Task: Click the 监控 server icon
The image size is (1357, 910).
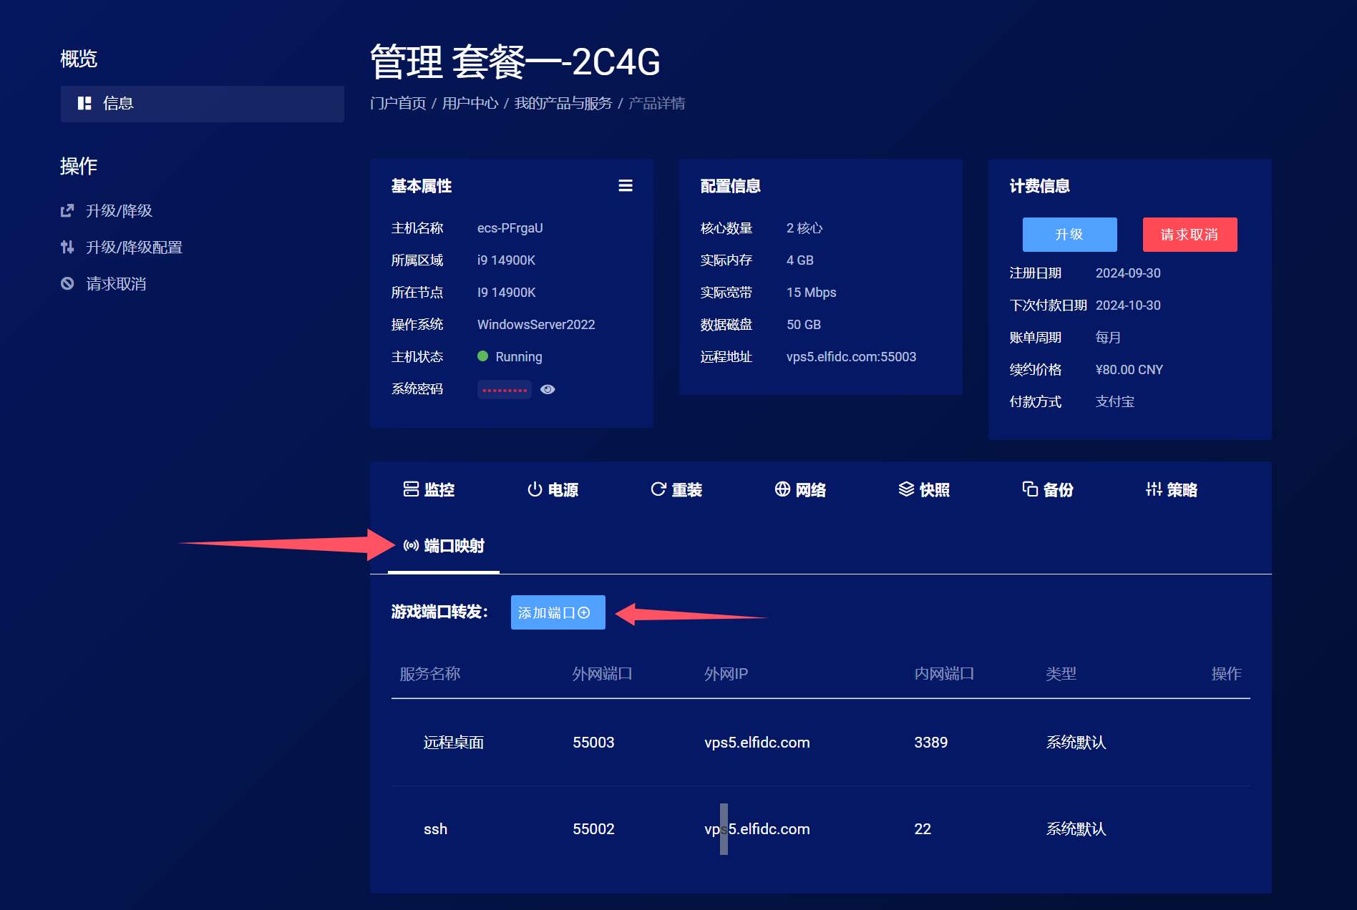Action: tap(411, 489)
